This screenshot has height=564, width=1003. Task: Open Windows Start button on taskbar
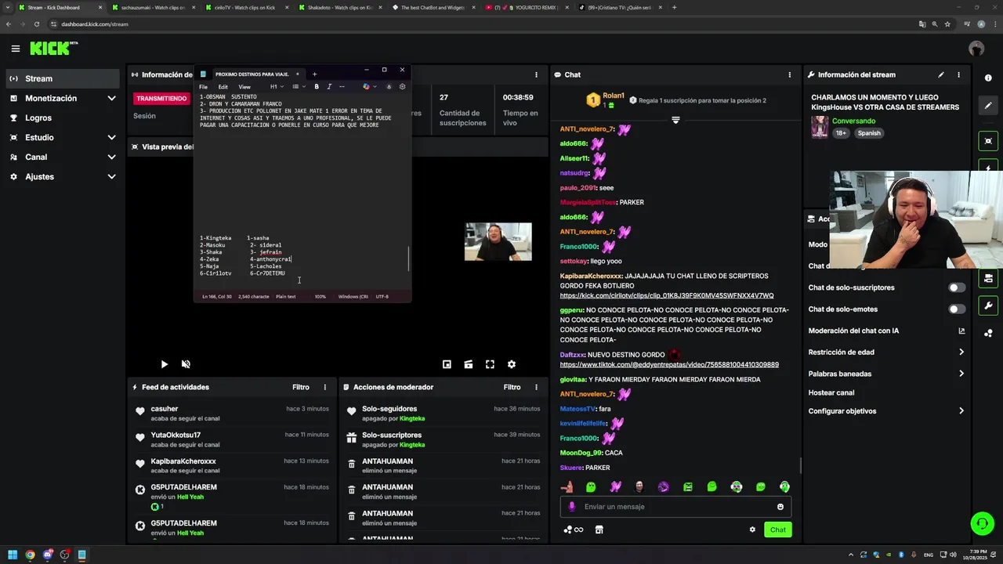click(x=13, y=555)
